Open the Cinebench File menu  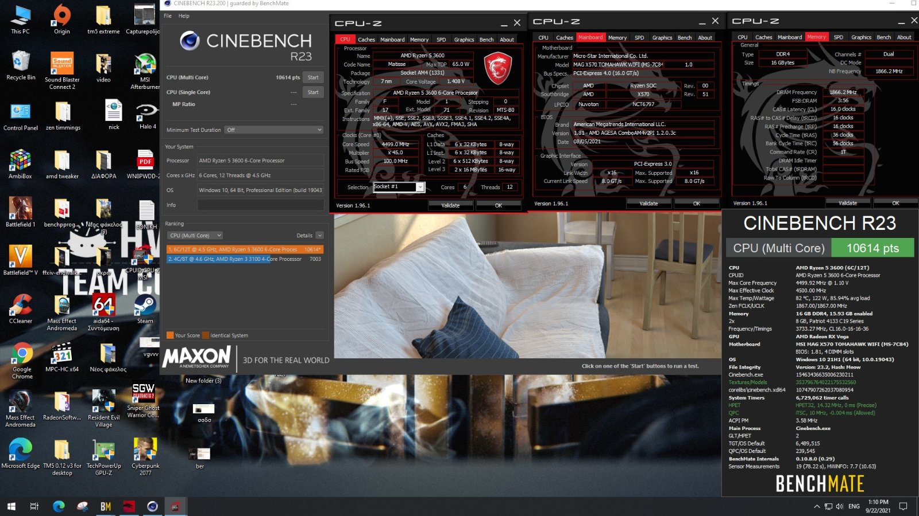coord(168,16)
